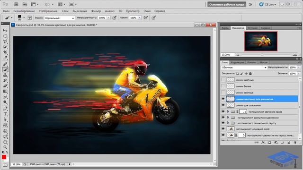Switch to the Каналы tab

[x=251, y=62]
